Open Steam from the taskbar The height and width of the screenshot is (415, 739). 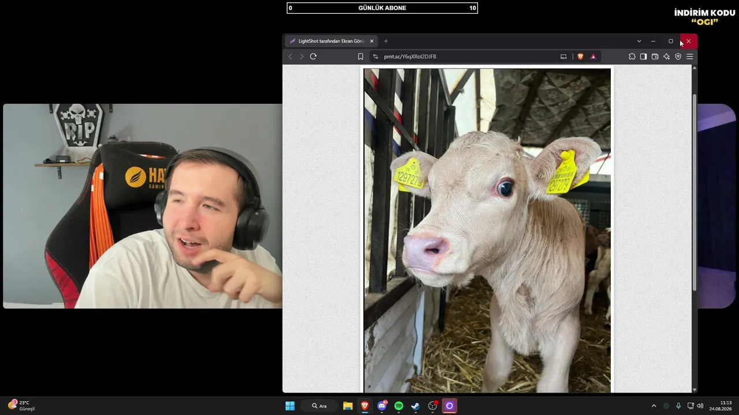pyautogui.click(x=415, y=406)
